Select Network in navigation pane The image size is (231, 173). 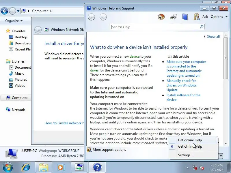point(18,110)
